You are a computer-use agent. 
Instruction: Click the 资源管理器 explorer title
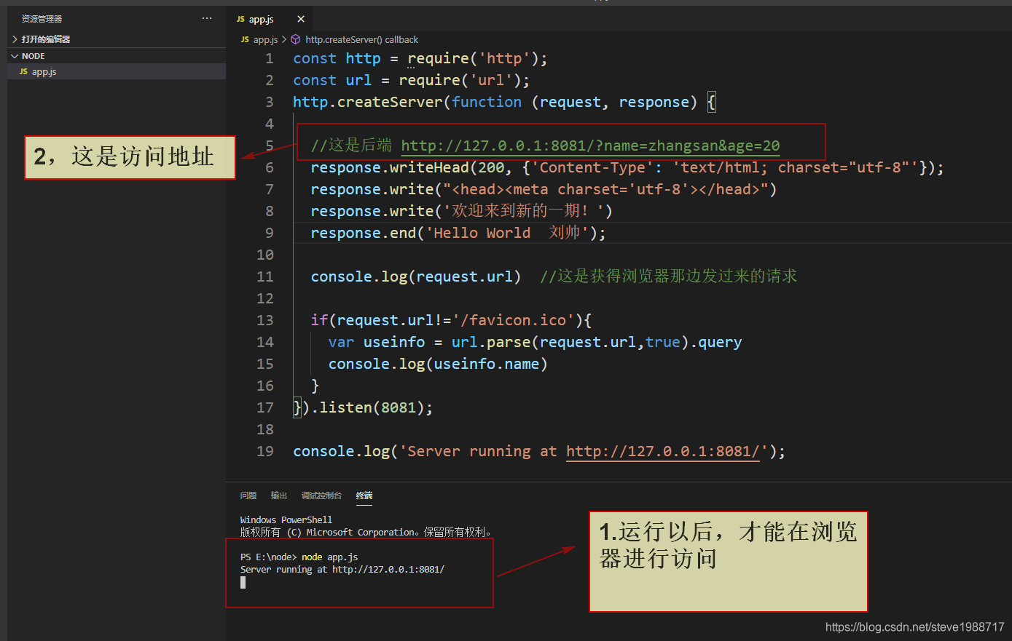pyautogui.click(x=42, y=19)
